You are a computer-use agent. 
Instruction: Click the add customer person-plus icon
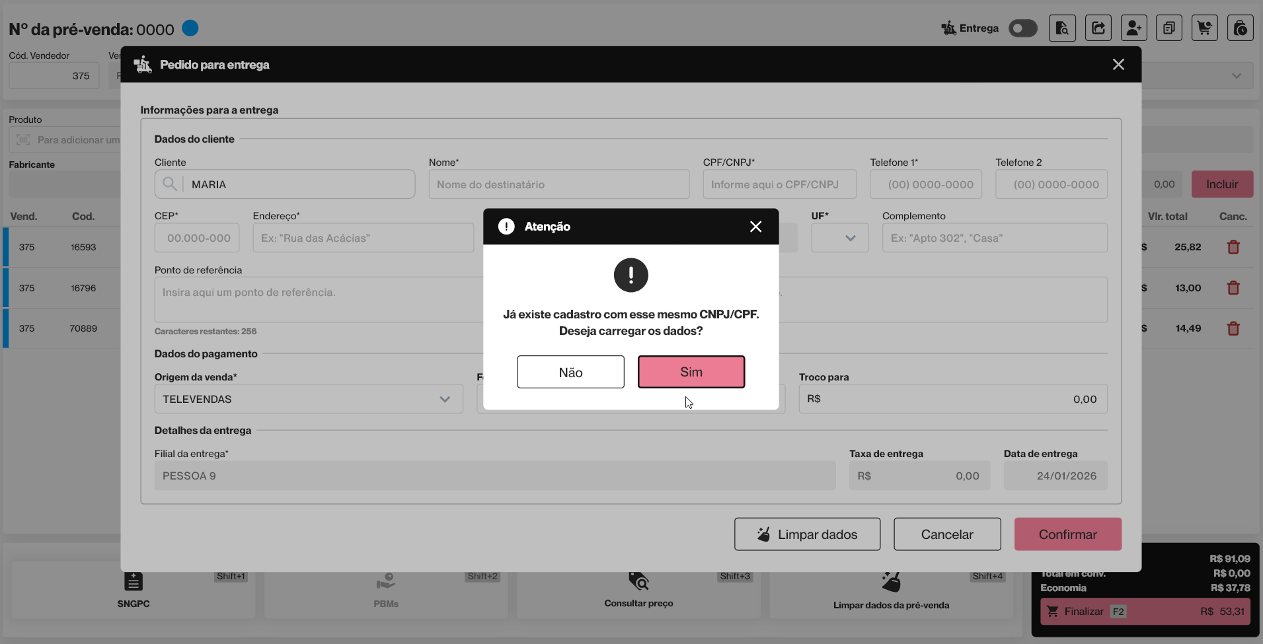1133,28
